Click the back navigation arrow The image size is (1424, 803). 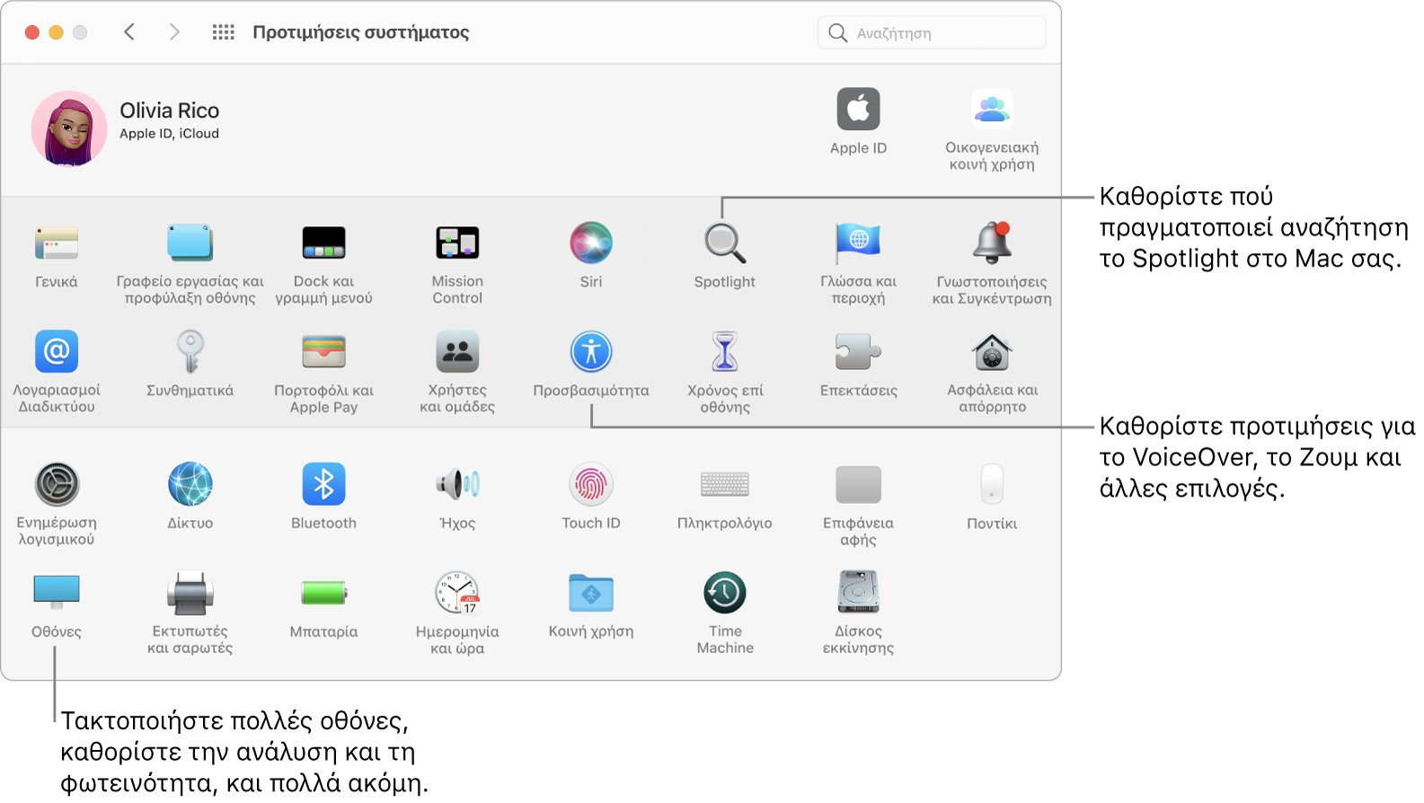point(129,32)
